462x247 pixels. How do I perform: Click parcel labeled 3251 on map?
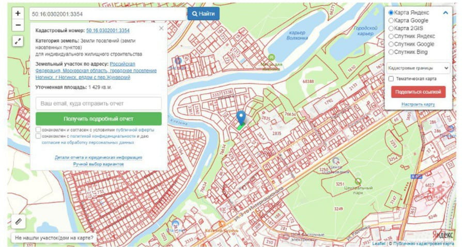[x=340, y=184]
